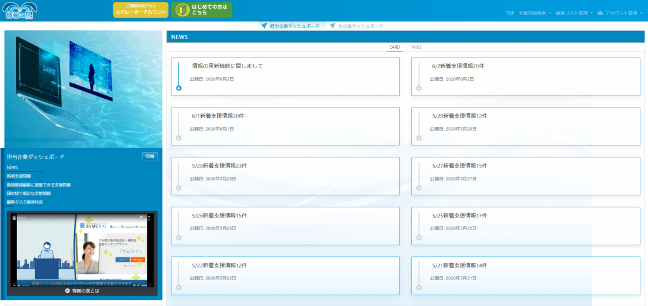The height and width of the screenshot is (306, 648).
Task: Open the 顧客リスト管理 dropdown menu
Action: [x=574, y=13]
